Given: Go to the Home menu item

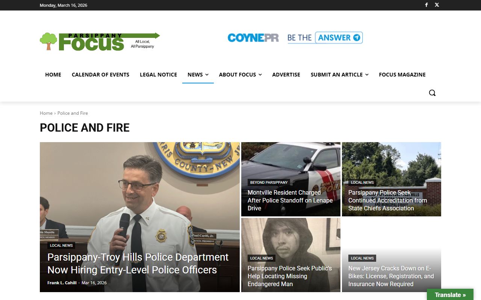Looking at the screenshot, I should (x=53, y=75).
